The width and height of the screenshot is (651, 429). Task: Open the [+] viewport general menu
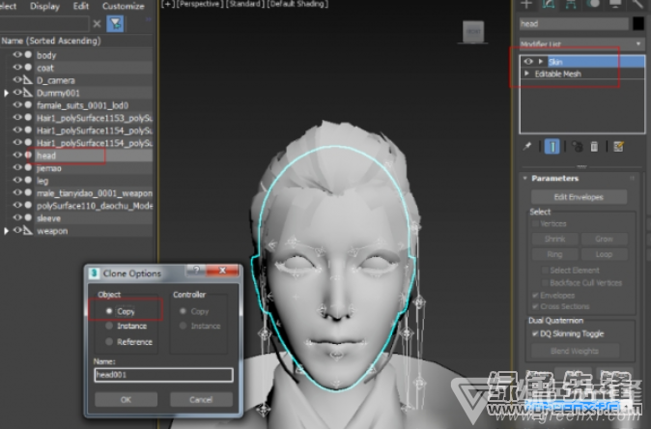[167, 4]
